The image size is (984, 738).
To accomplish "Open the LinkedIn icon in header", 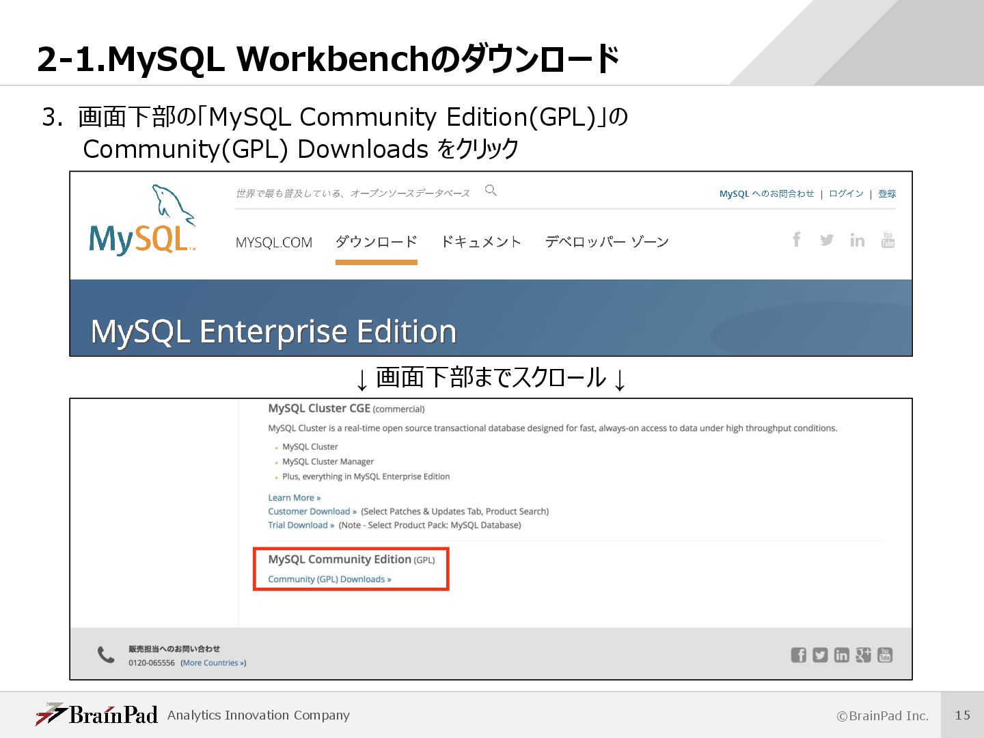I will [x=857, y=240].
